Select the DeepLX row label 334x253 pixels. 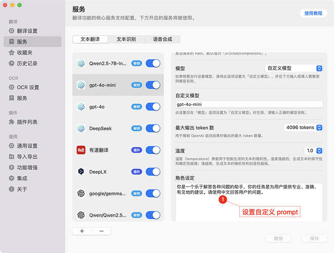(98, 172)
